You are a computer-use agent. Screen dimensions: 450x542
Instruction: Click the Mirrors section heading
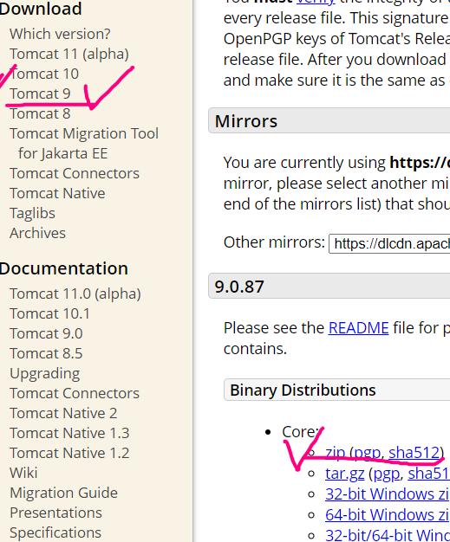pyautogui.click(x=246, y=121)
